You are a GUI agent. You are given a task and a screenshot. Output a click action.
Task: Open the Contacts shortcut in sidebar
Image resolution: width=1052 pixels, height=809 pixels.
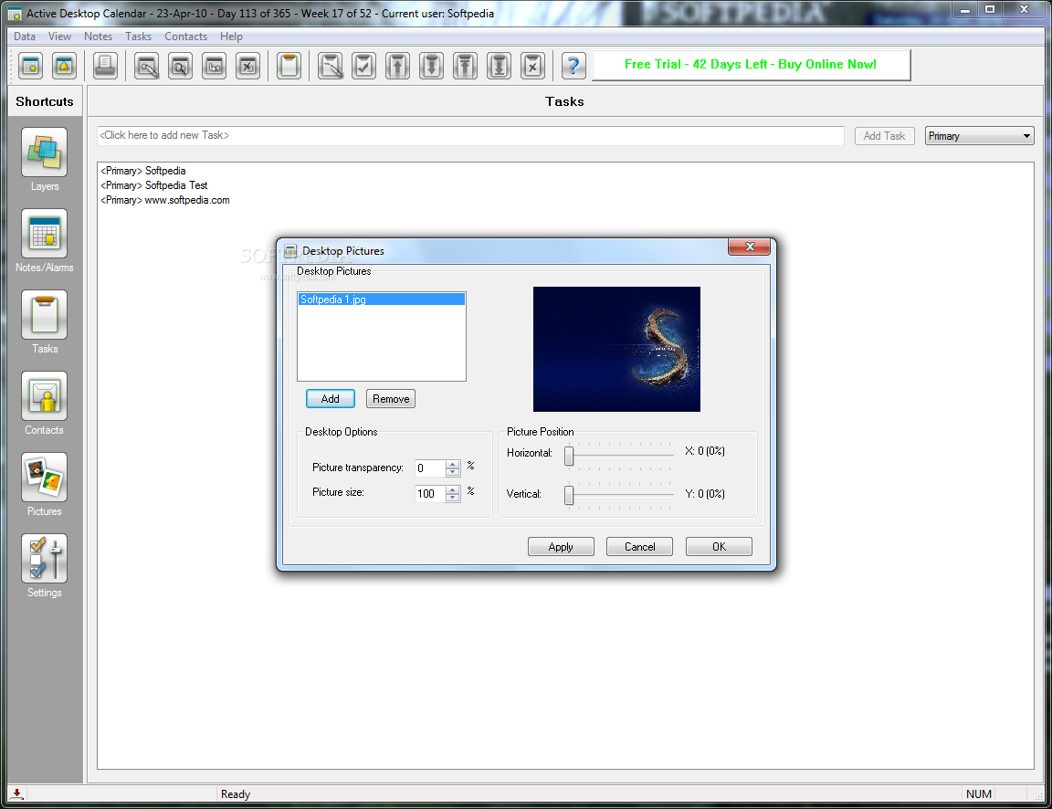pos(44,395)
